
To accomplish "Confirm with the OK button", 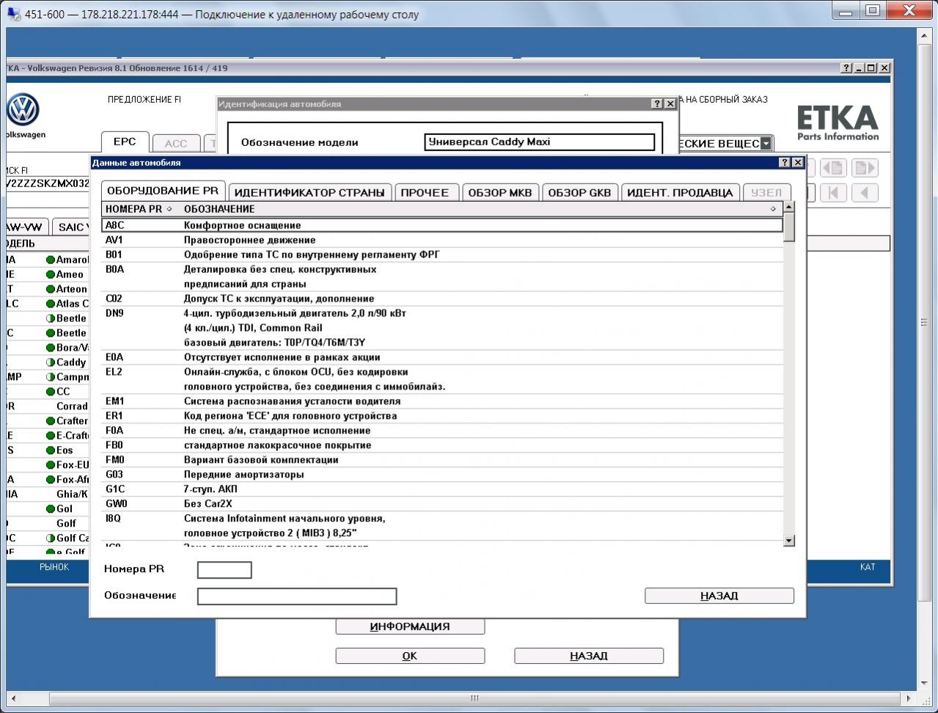I will (410, 656).
